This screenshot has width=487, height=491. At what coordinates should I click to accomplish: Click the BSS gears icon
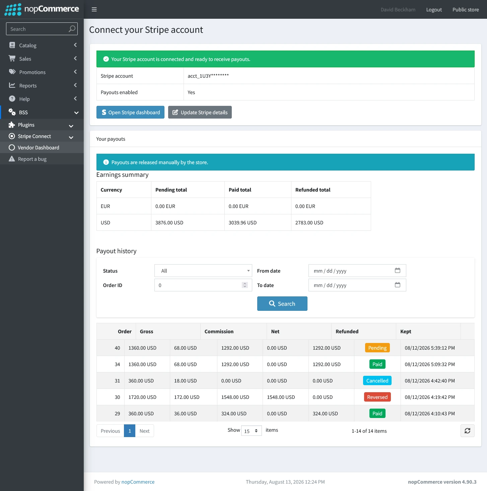[x=12, y=112]
